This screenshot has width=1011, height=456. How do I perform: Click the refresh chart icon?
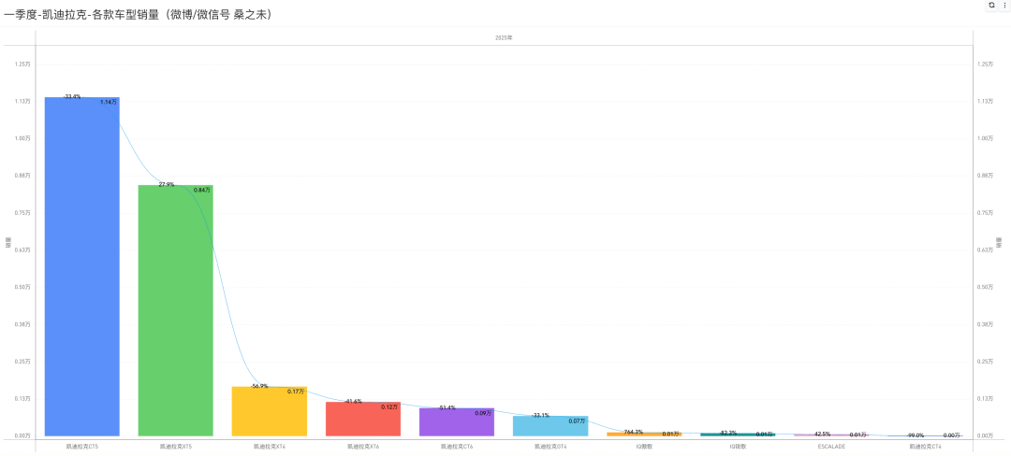991,5
